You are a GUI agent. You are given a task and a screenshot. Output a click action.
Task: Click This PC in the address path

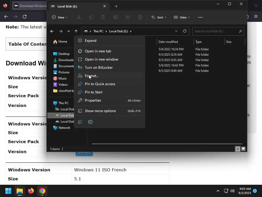98,31
